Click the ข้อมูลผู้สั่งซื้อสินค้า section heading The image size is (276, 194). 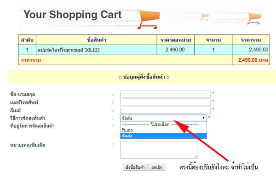[144, 77]
